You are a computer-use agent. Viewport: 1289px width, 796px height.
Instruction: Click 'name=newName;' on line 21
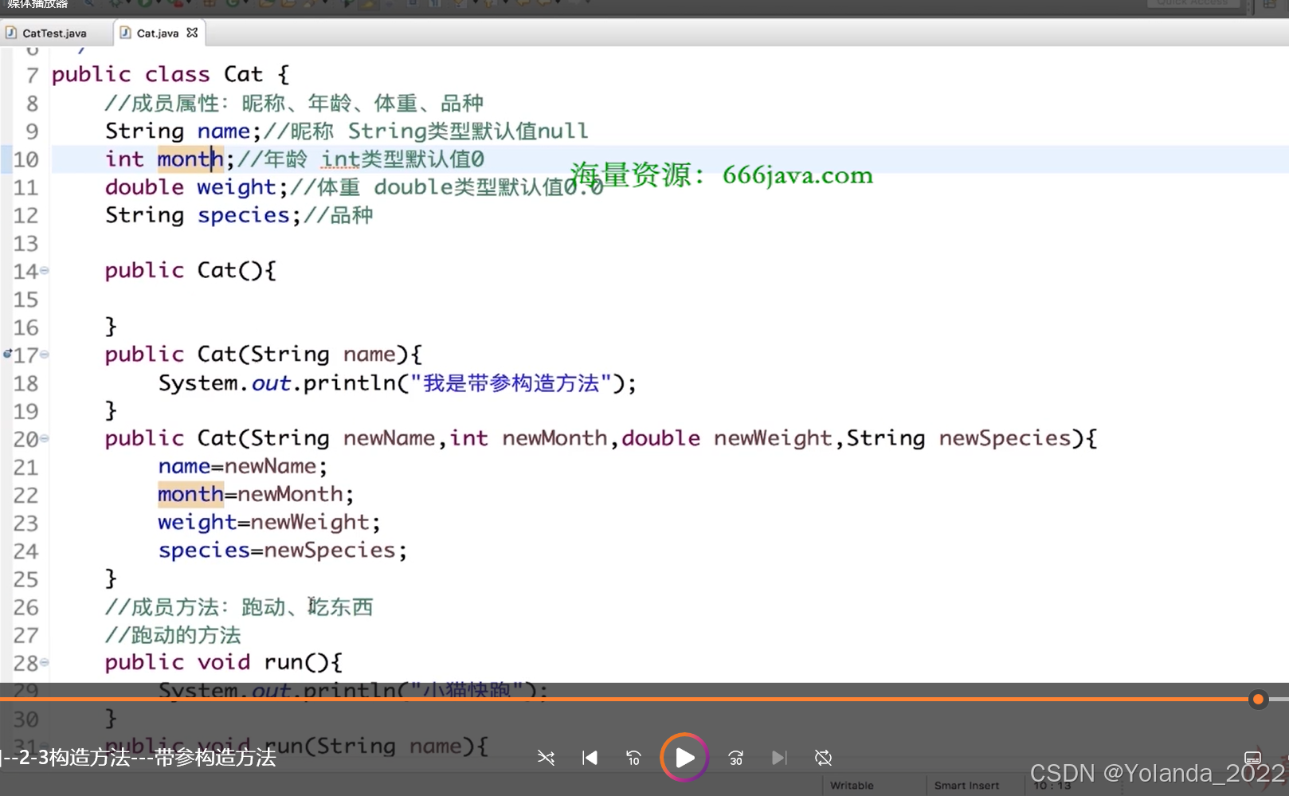(242, 466)
